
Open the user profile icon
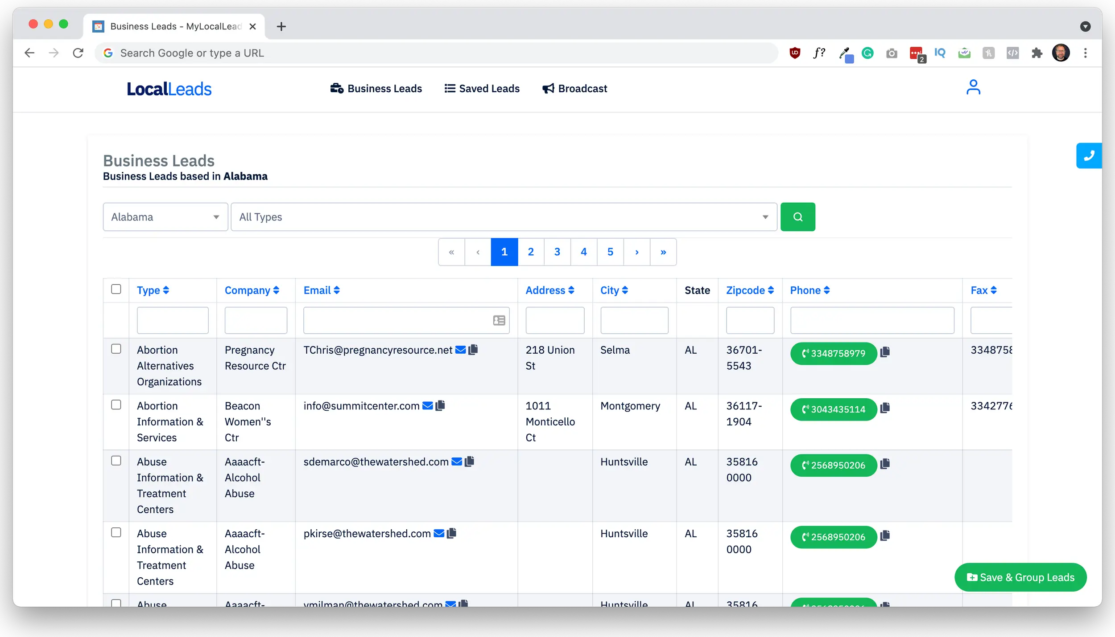tap(973, 87)
